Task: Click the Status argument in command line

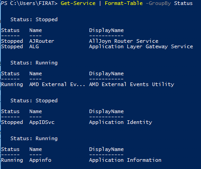Action: pos(183,3)
